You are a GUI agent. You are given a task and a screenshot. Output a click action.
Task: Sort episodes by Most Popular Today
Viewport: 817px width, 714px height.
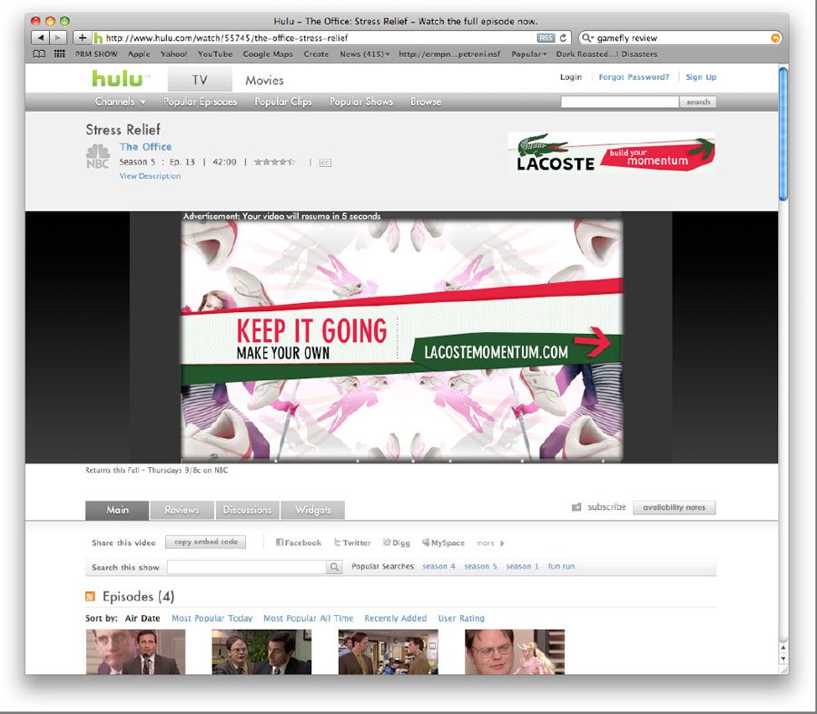[x=212, y=618]
